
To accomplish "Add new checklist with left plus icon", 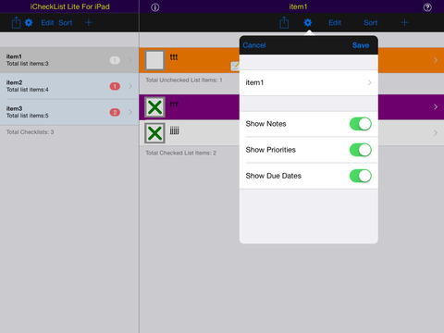I will [89, 22].
